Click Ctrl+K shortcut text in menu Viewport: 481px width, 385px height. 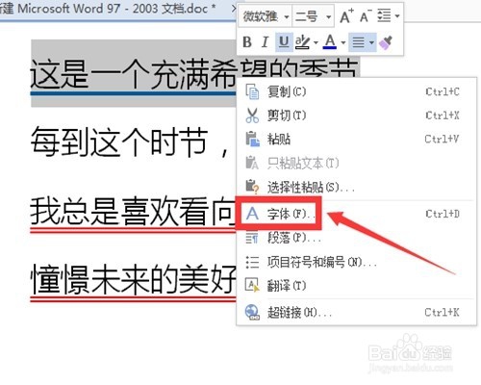[x=442, y=312]
